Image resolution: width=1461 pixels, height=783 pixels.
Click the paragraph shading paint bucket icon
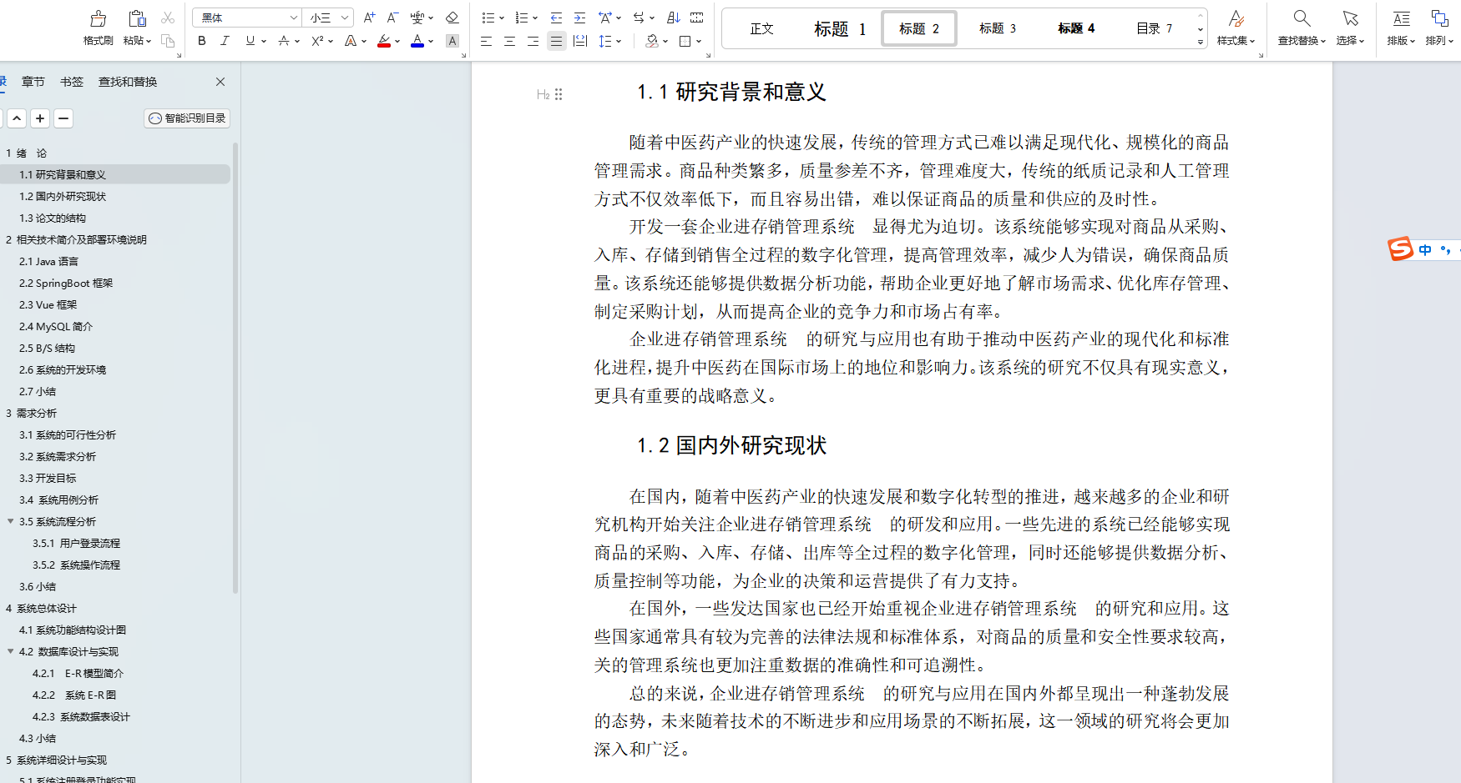coord(653,41)
